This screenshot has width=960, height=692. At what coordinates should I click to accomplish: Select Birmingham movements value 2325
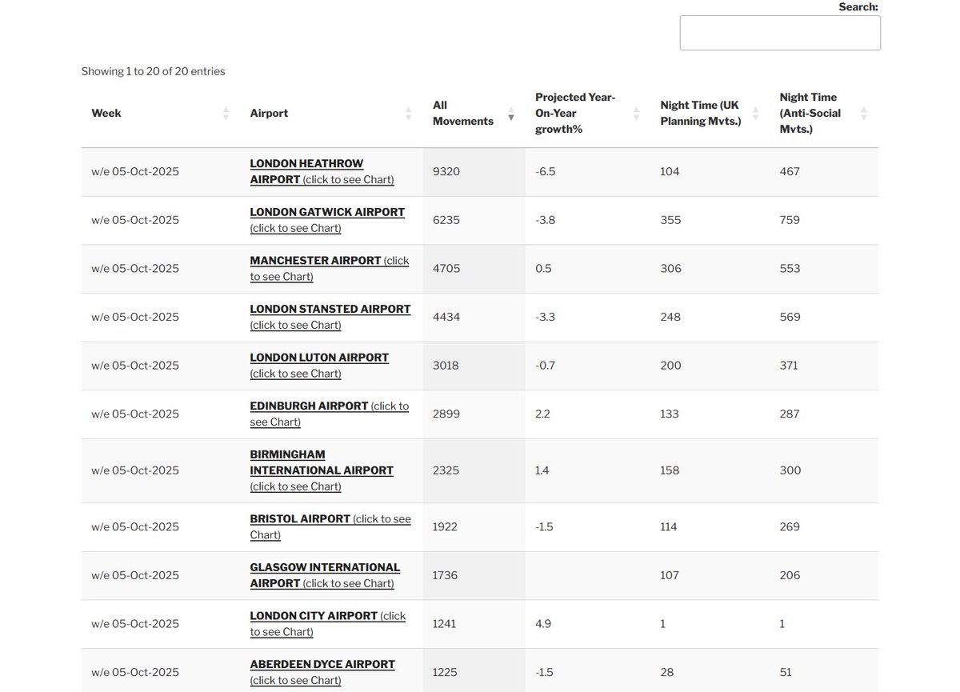tap(446, 470)
